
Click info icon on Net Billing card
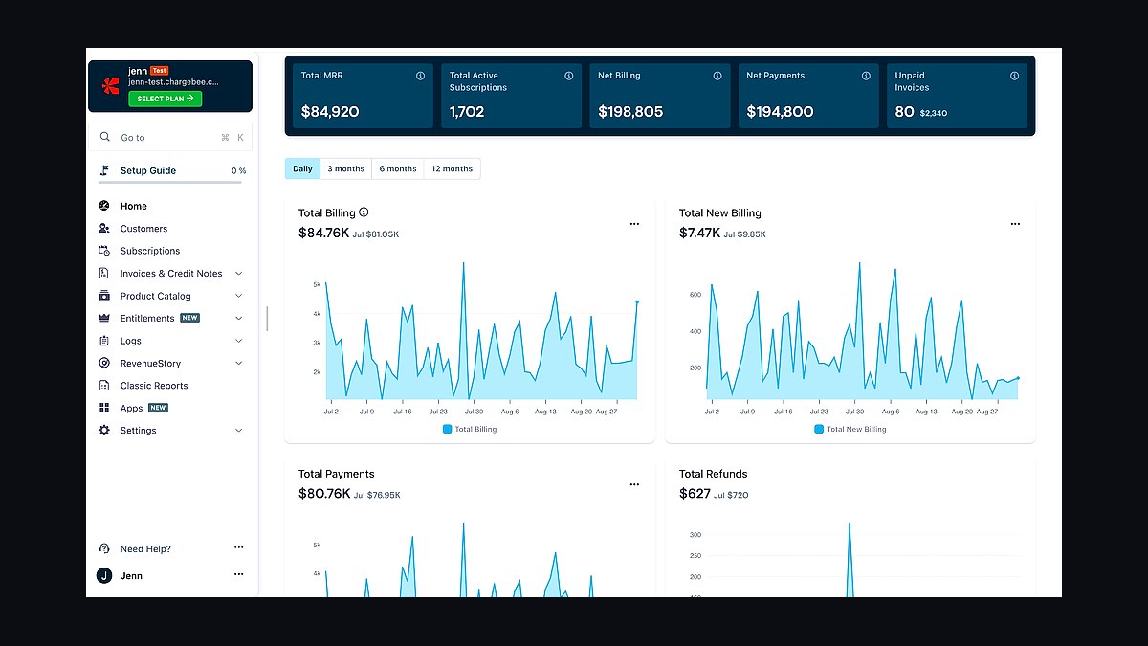tap(717, 76)
